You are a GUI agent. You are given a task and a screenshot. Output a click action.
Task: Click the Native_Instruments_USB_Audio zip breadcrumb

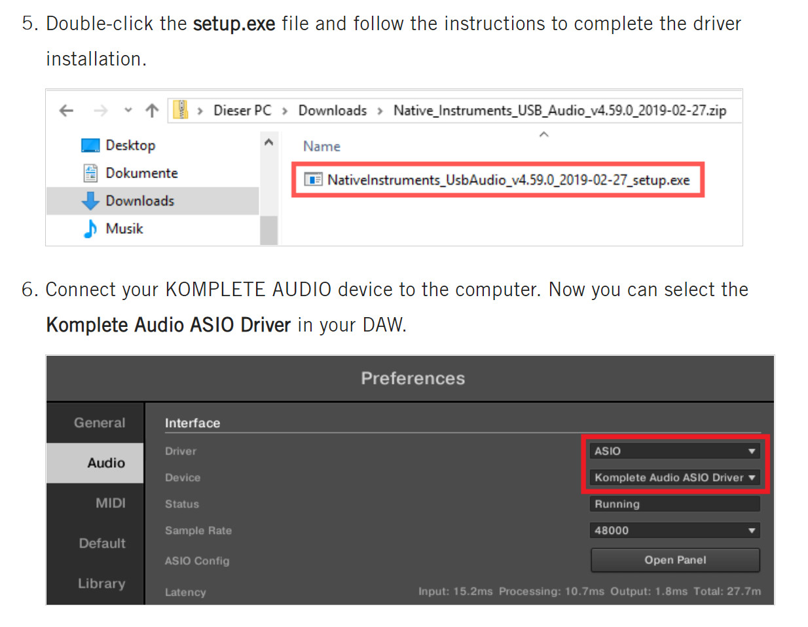click(560, 110)
